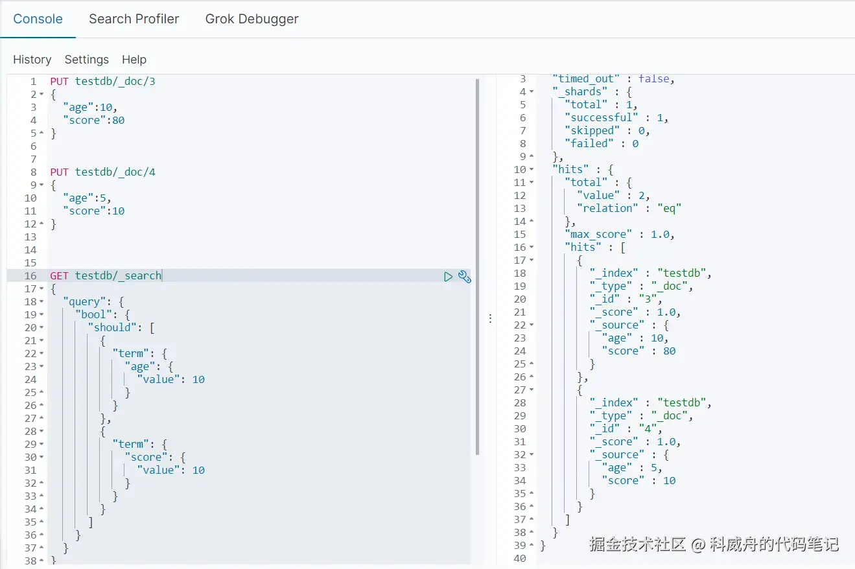Click "max_score" : 1.0 in response
This screenshot has width=855, height=569.
(619, 235)
